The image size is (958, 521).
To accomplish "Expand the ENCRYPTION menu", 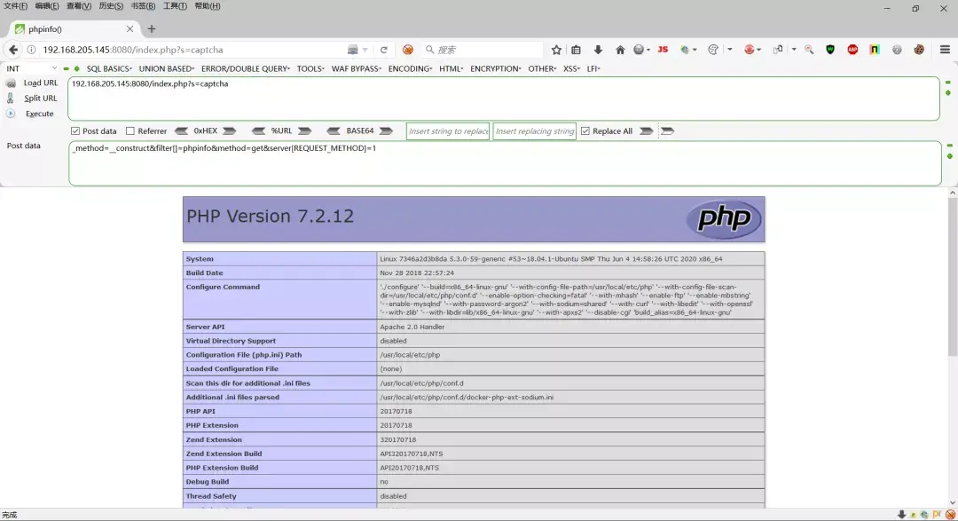I will [x=496, y=68].
